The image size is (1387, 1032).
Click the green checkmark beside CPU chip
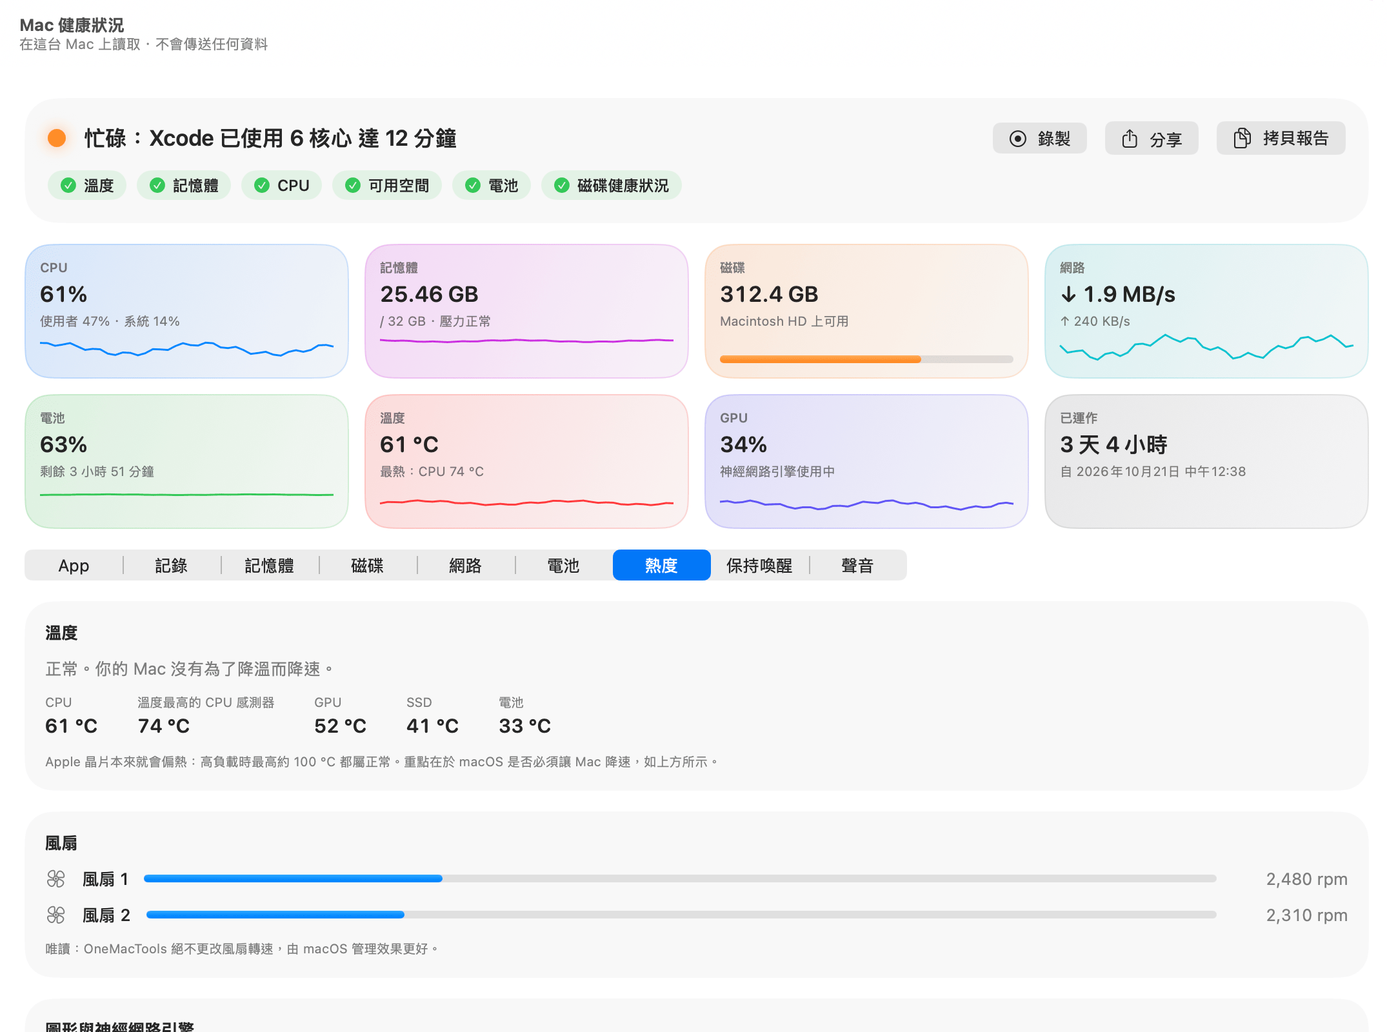(262, 186)
